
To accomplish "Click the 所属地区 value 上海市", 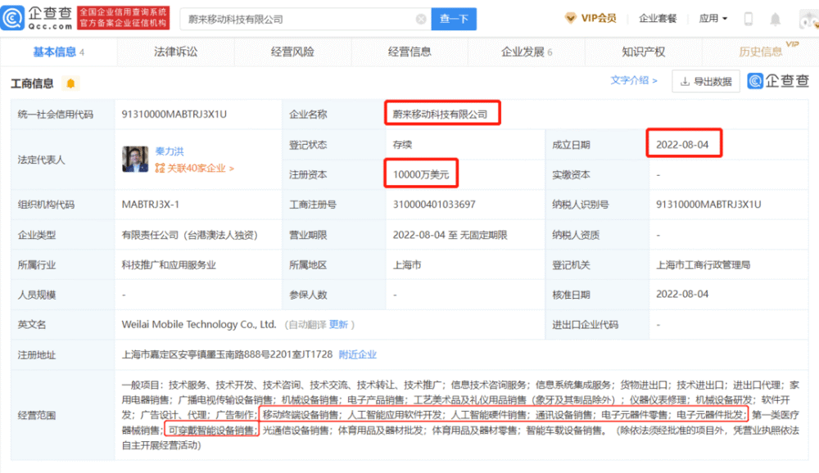I will 407,265.
